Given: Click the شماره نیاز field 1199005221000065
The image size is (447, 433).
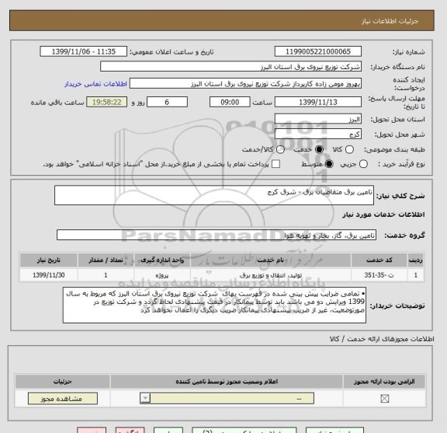Looking at the screenshot, I should point(318,52).
